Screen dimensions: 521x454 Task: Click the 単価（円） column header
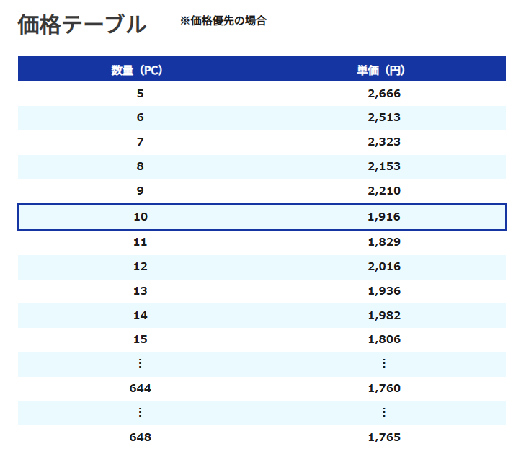[383, 70]
